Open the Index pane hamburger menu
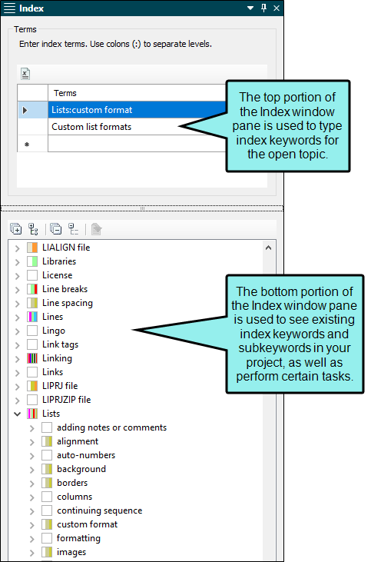Image resolution: width=371 pixels, height=562 pixels. pyautogui.click(x=9, y=8)
